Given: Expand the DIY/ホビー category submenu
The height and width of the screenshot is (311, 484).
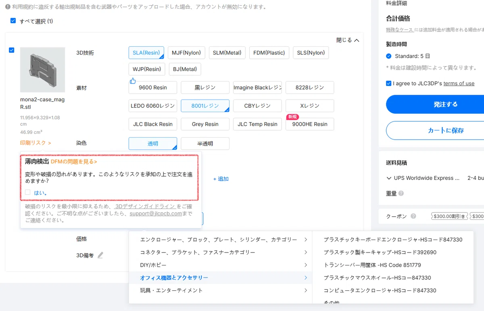Looking at the screenshot, I should [x=221, y=265].
